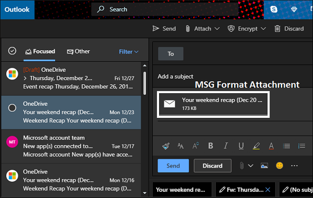Toggle select-all messages circle check
This screenshot has height=198, width=313.
[x=12, y=51]
